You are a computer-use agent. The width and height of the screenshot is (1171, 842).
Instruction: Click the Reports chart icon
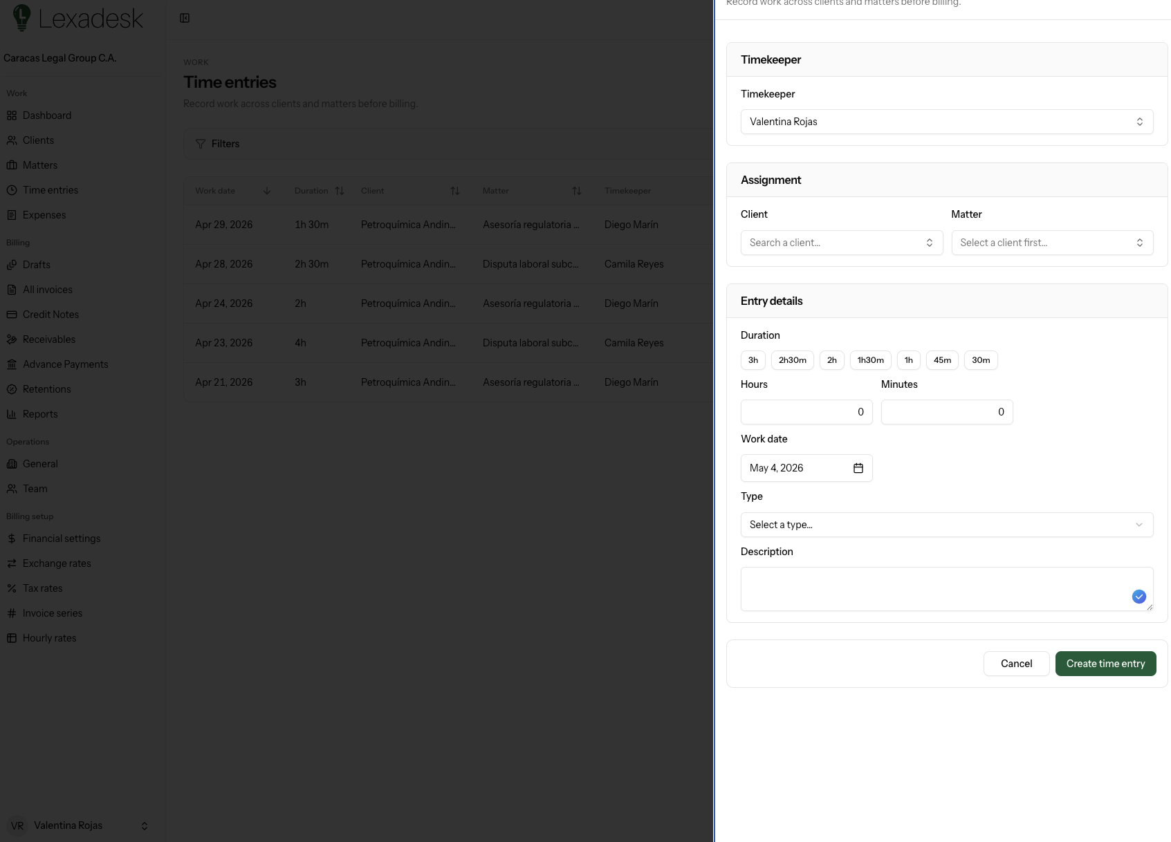(12, 414)
